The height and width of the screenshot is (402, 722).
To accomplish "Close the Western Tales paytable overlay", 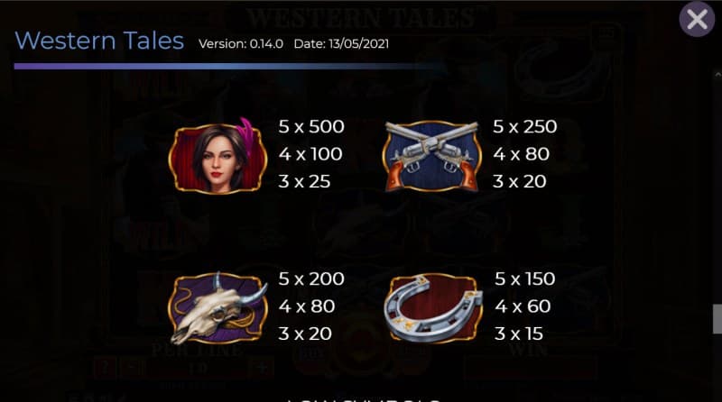I will tap(697, 19).
